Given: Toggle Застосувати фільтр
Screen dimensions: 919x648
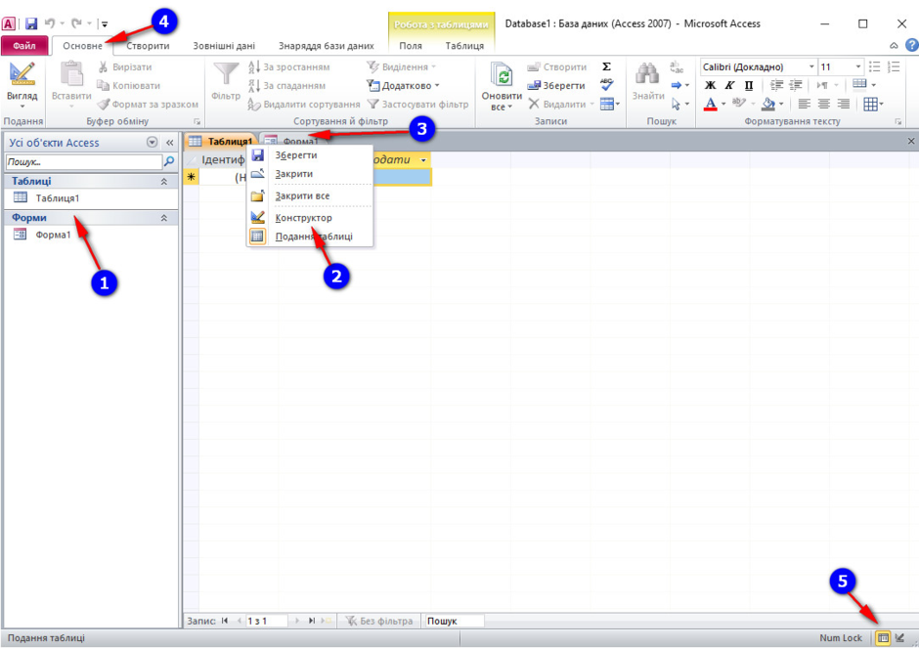Looking at the screenshot, I should click(417, 105).
